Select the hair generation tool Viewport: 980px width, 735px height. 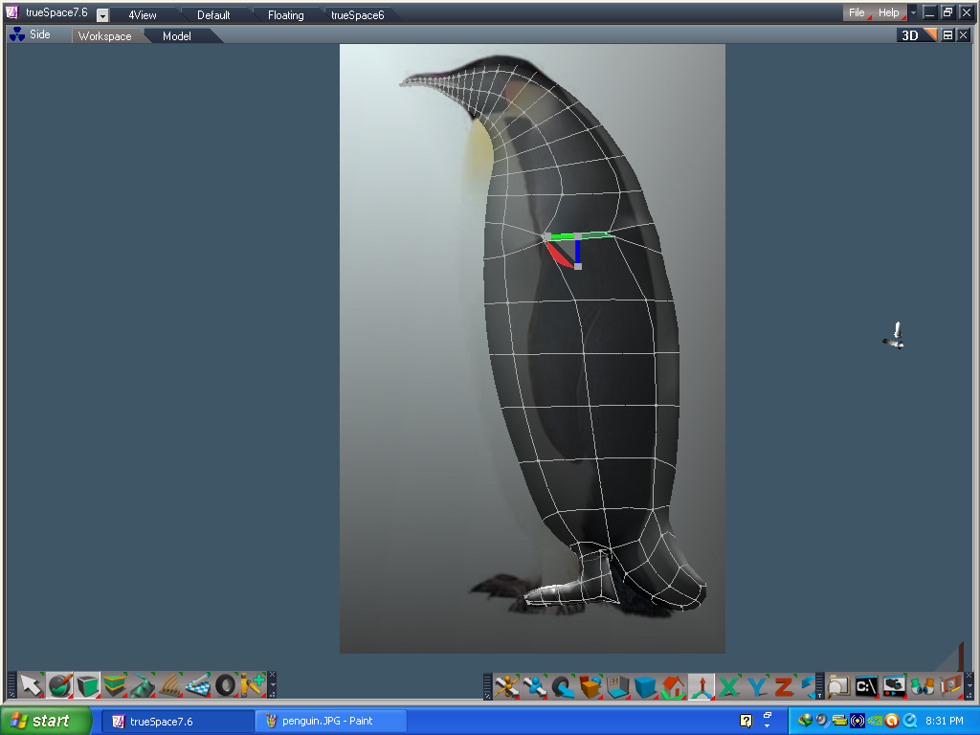click(x=169, y=684)
